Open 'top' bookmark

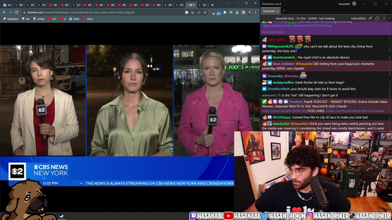coord(26,19)
